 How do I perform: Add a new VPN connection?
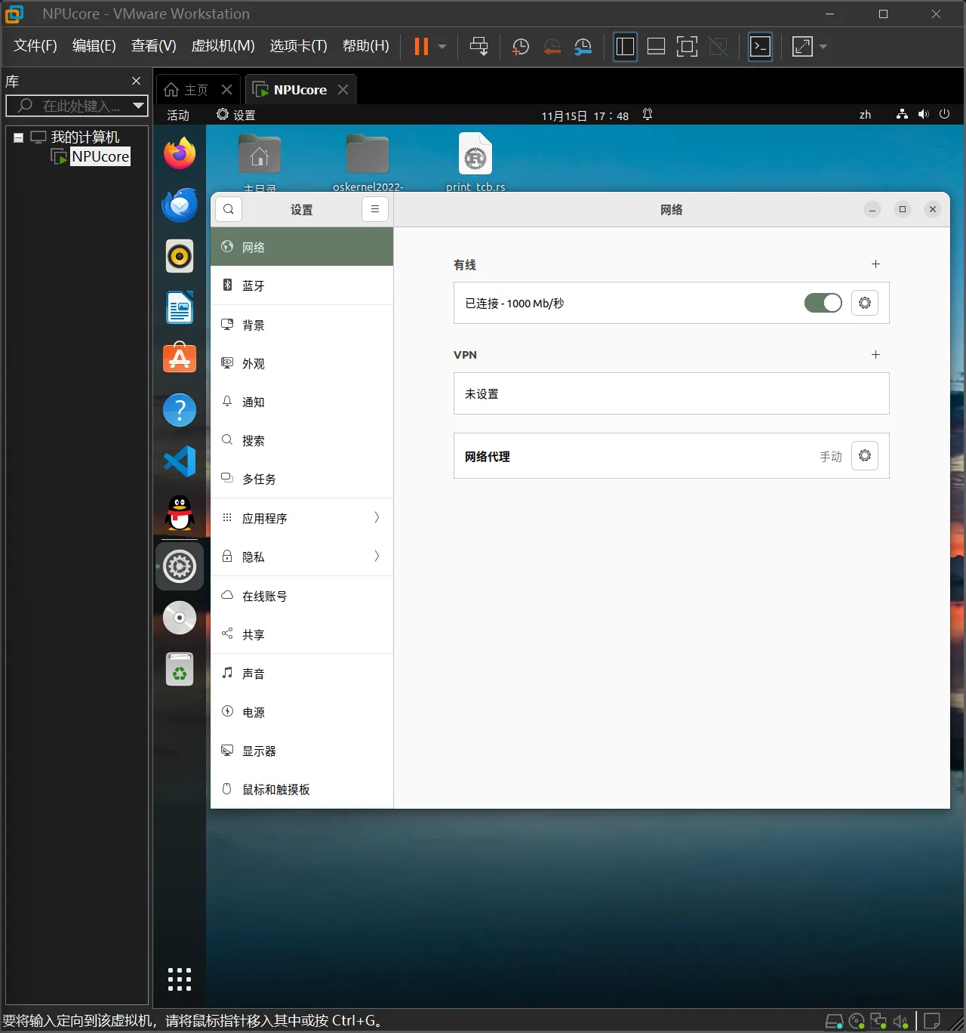(875, 354)
